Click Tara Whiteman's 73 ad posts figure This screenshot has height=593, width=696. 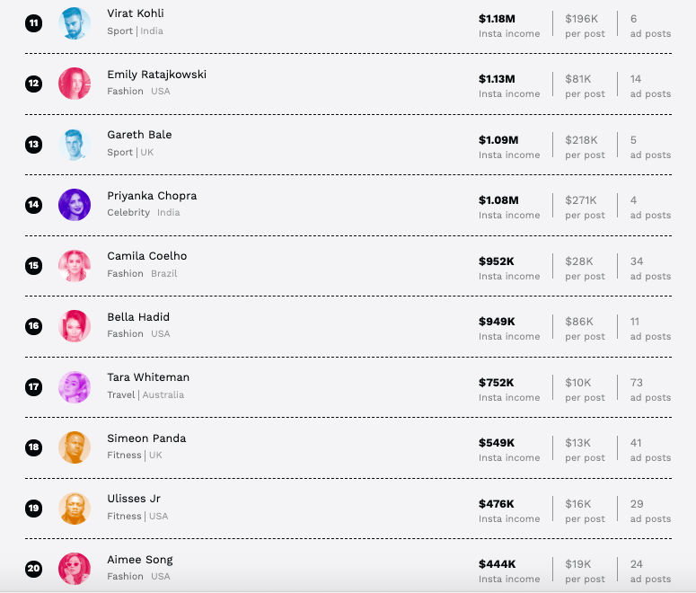637,383
